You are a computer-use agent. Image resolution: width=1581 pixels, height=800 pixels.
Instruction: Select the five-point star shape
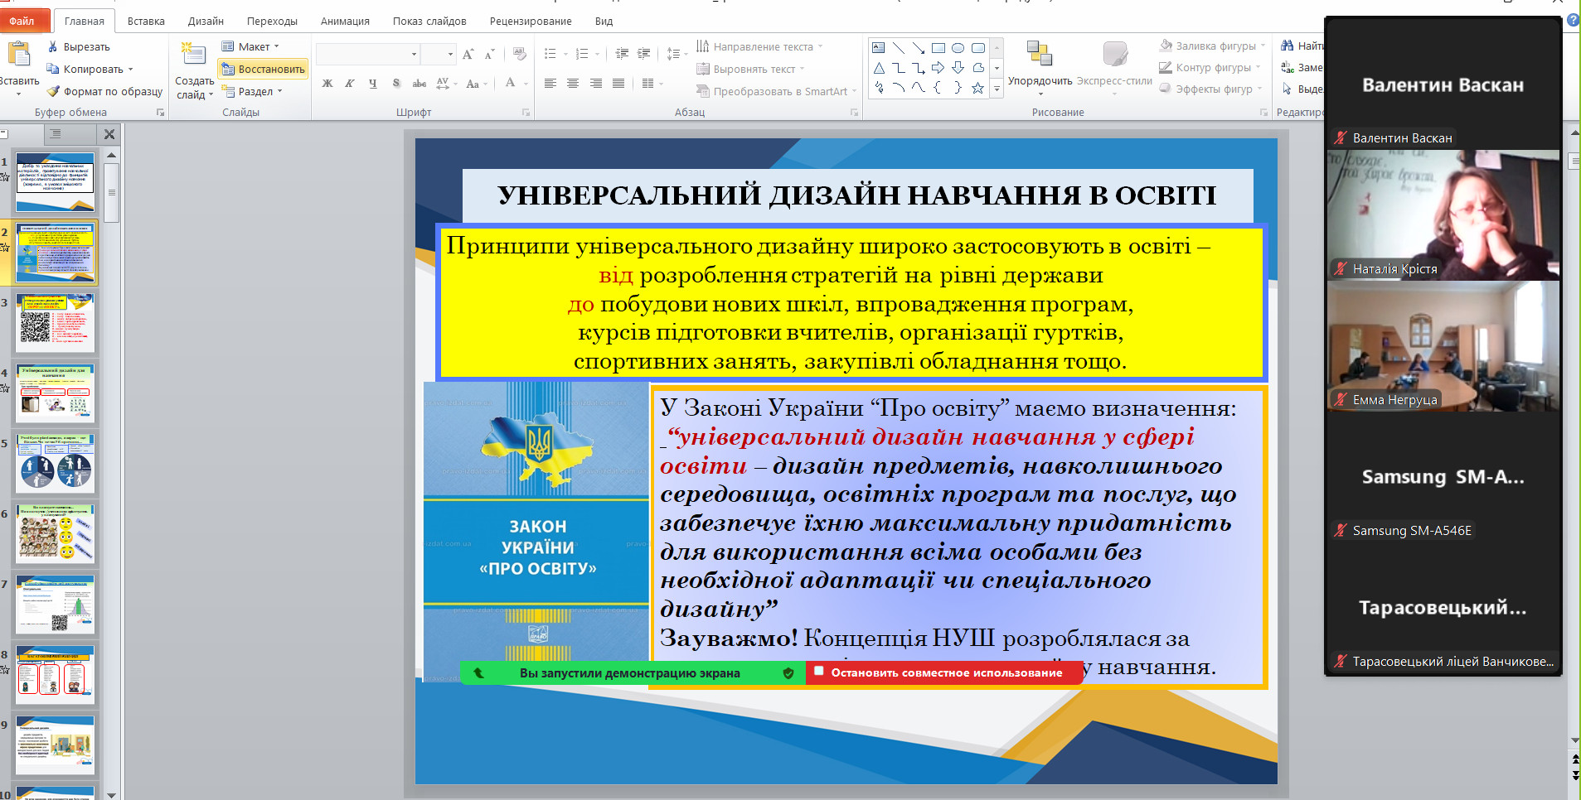coord(978,88)
